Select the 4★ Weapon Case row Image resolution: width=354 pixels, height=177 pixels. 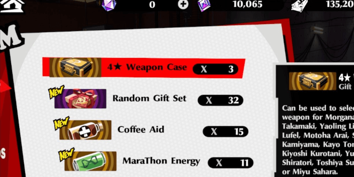tap(144, 68)
